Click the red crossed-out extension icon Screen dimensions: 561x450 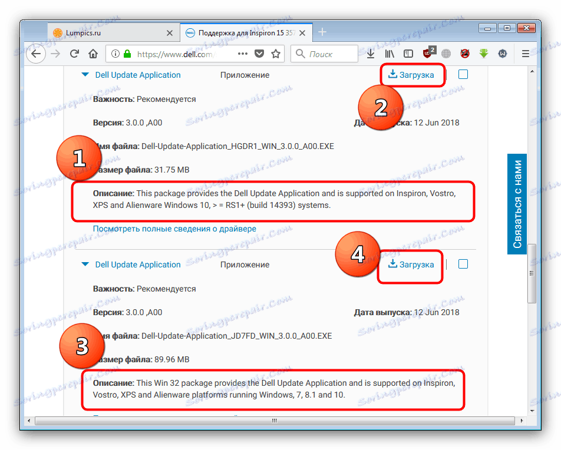[x=465, y=54]
